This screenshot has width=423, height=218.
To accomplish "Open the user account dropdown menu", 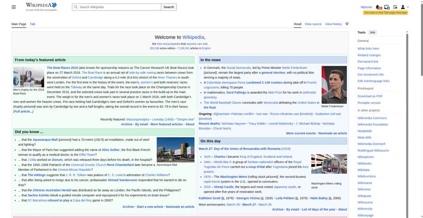I will [404, 7].
